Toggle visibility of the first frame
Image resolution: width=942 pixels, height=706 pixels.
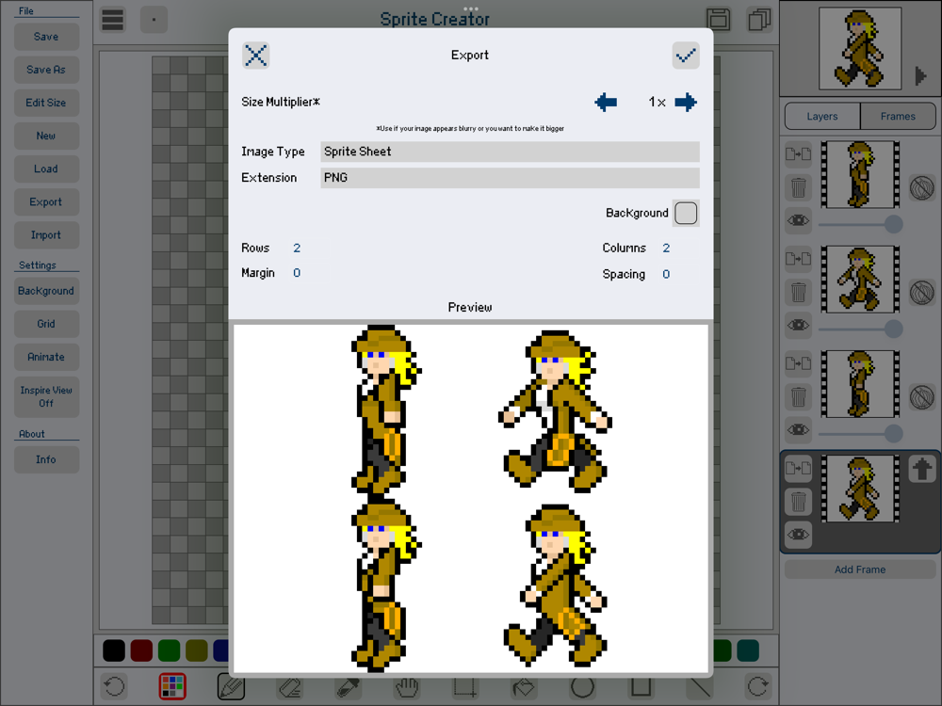click(799, 220)
